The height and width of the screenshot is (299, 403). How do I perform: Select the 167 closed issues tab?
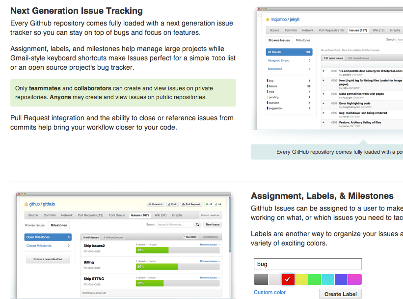coord(358,58)
